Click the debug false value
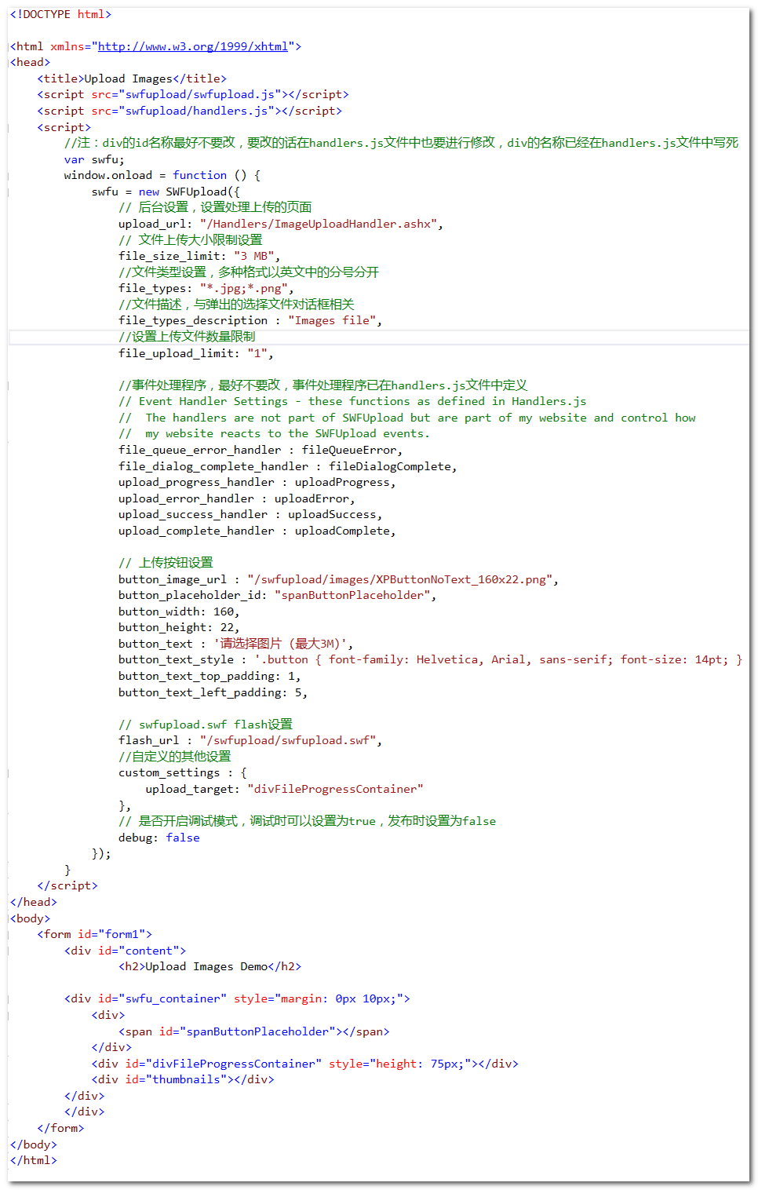Screen dimensions: 758x1190 (183, 838)
